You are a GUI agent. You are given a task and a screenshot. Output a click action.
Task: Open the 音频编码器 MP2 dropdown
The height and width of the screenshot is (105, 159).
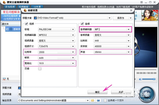(129, 29)
